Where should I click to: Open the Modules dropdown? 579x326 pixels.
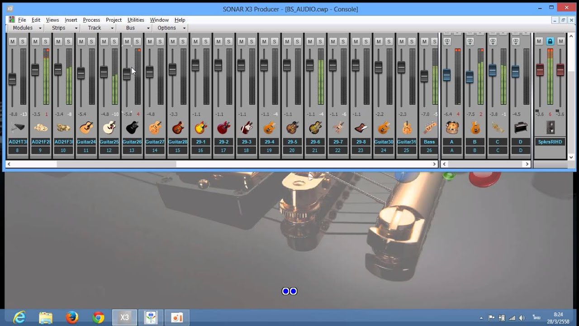pyautogui.click(x=26, y=28)
